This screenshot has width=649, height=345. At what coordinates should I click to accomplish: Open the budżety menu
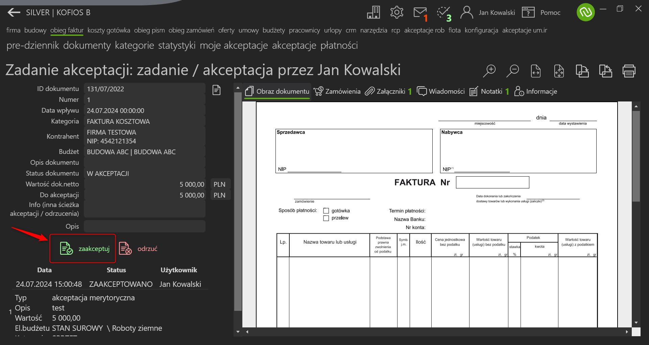[x=273, y=30]
